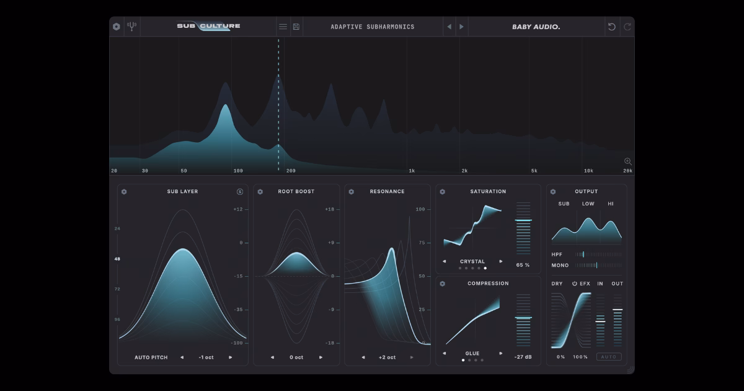The height and width of the screenshot is (391, 744).
Task: Toggle the Saturation module hexagon
Action: 442,192
